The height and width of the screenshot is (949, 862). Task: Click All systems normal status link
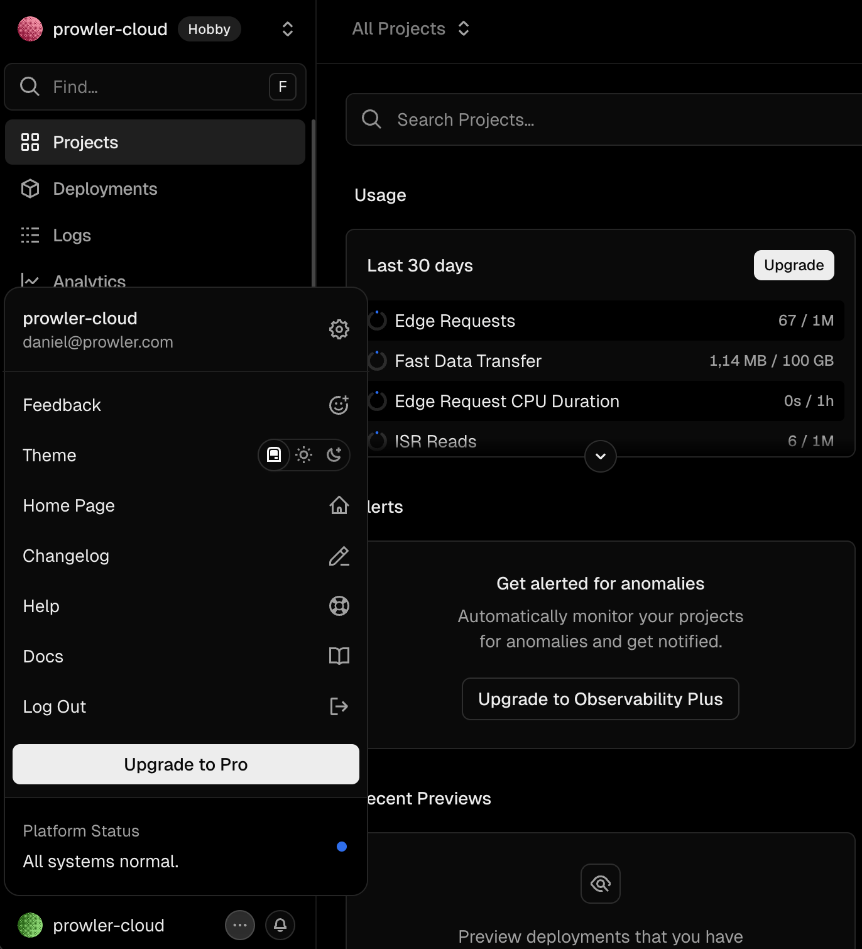tap(101, 861)
